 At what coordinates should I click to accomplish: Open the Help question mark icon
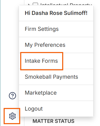(12, 96)
